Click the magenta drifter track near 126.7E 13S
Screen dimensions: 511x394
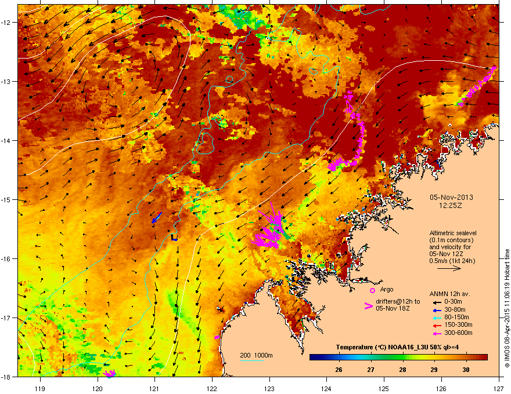point(477,86)
